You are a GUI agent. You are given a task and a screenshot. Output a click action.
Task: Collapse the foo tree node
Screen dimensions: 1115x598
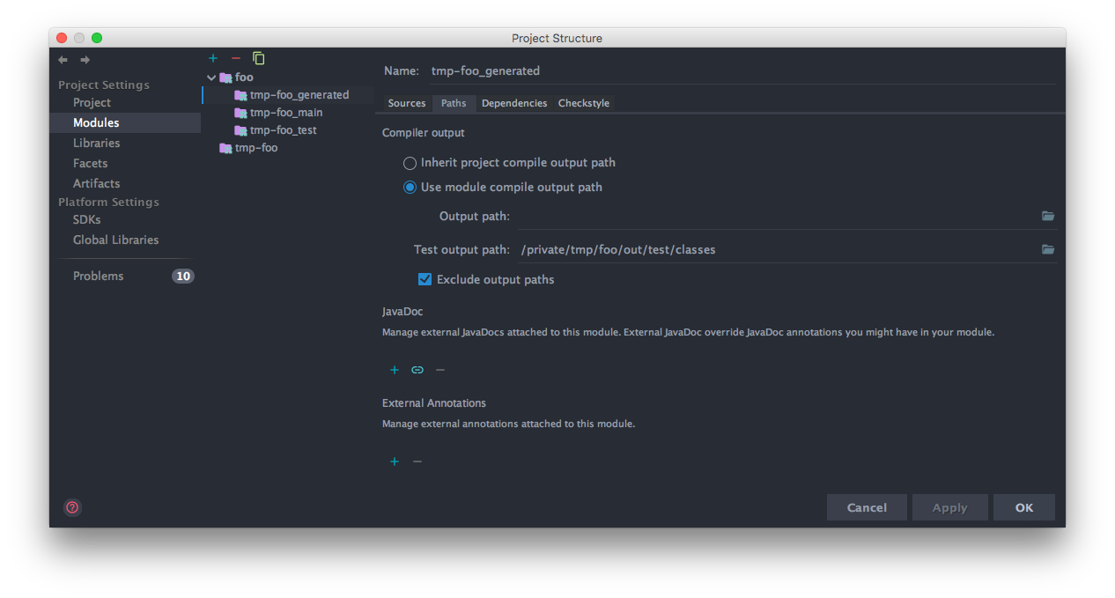[211, 77]
